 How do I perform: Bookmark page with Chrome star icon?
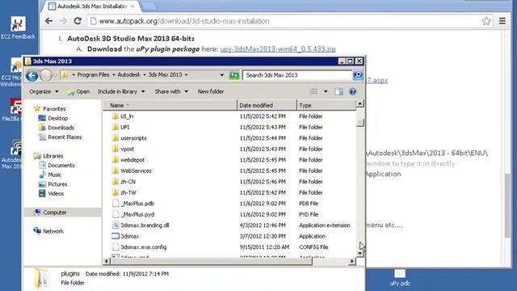click(486, 21)
